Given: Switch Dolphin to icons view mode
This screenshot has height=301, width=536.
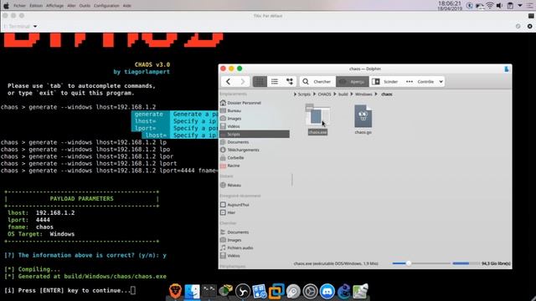Looking at the screenshot, I should click(x=260, y=82).
